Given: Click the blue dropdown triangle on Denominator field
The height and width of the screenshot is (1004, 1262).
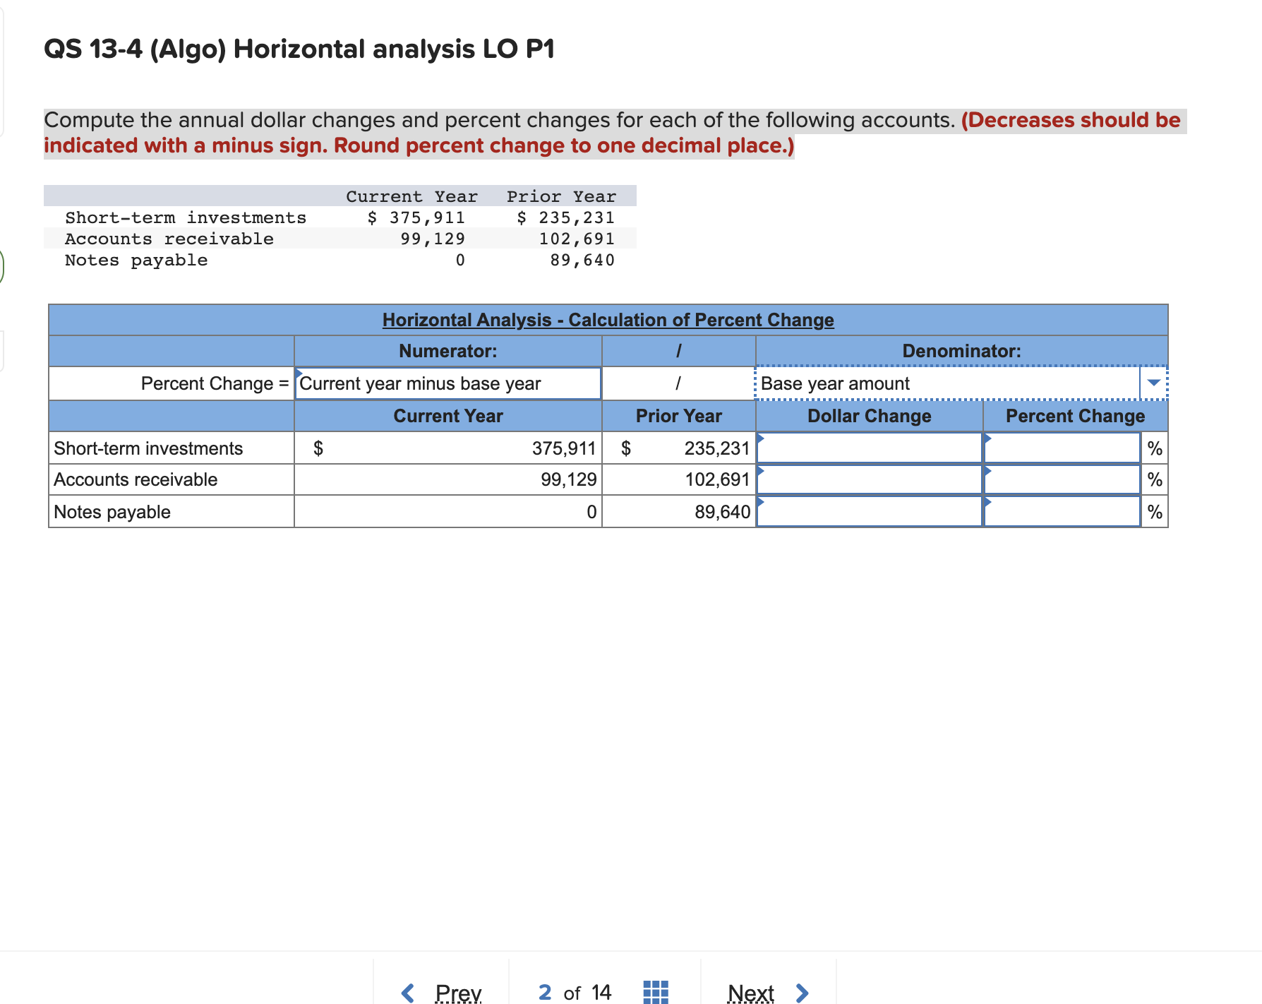Looking at the screenshot, I should point(1153,383).
